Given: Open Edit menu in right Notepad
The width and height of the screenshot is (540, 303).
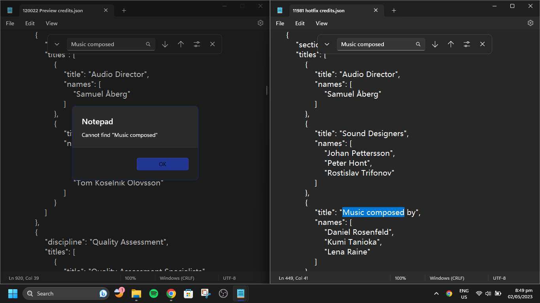Looking at the screenshot, I should [x=300, y=23].
